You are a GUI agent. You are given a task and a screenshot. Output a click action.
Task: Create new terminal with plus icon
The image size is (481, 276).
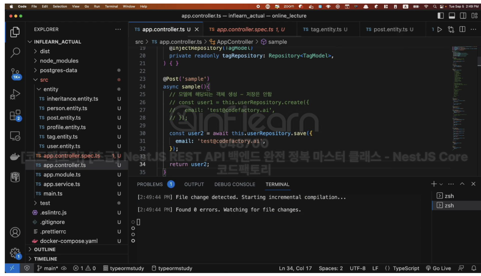pos(434,184)
